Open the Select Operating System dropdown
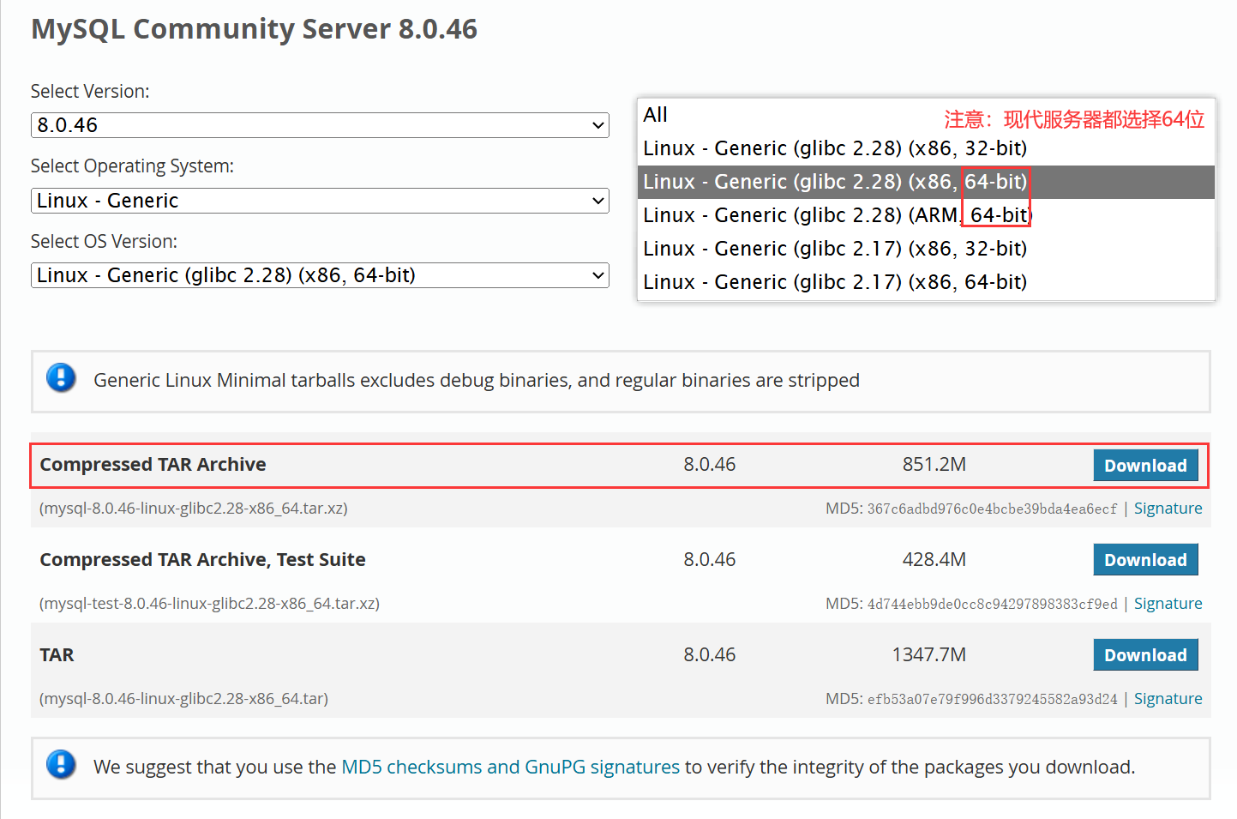 click(320, 201)
